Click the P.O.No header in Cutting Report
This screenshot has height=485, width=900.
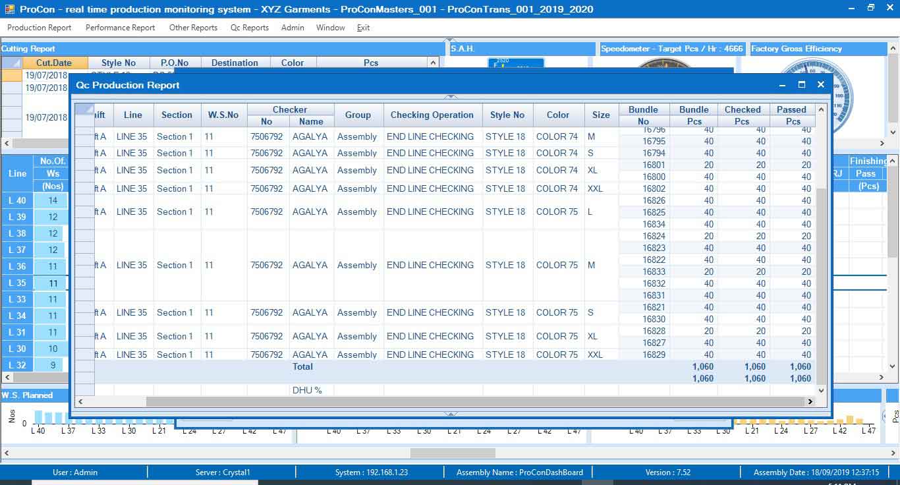(x=174, y=63)
